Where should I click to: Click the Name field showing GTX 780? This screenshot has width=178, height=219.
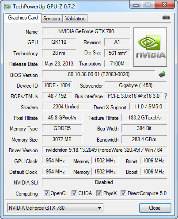pyautogui.click(x=86, y=31)
